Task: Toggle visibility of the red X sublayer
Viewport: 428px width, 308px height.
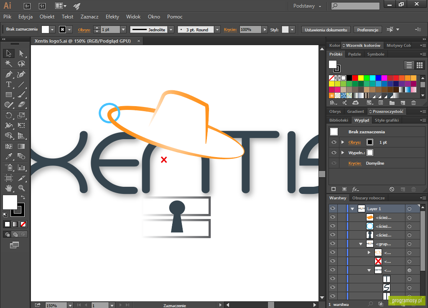Action: [333, 261]
